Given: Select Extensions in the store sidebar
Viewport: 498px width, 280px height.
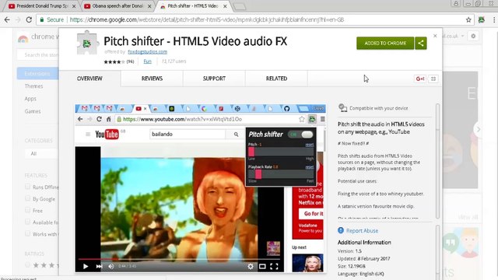Looking at the screenshot, I should 37,73.
